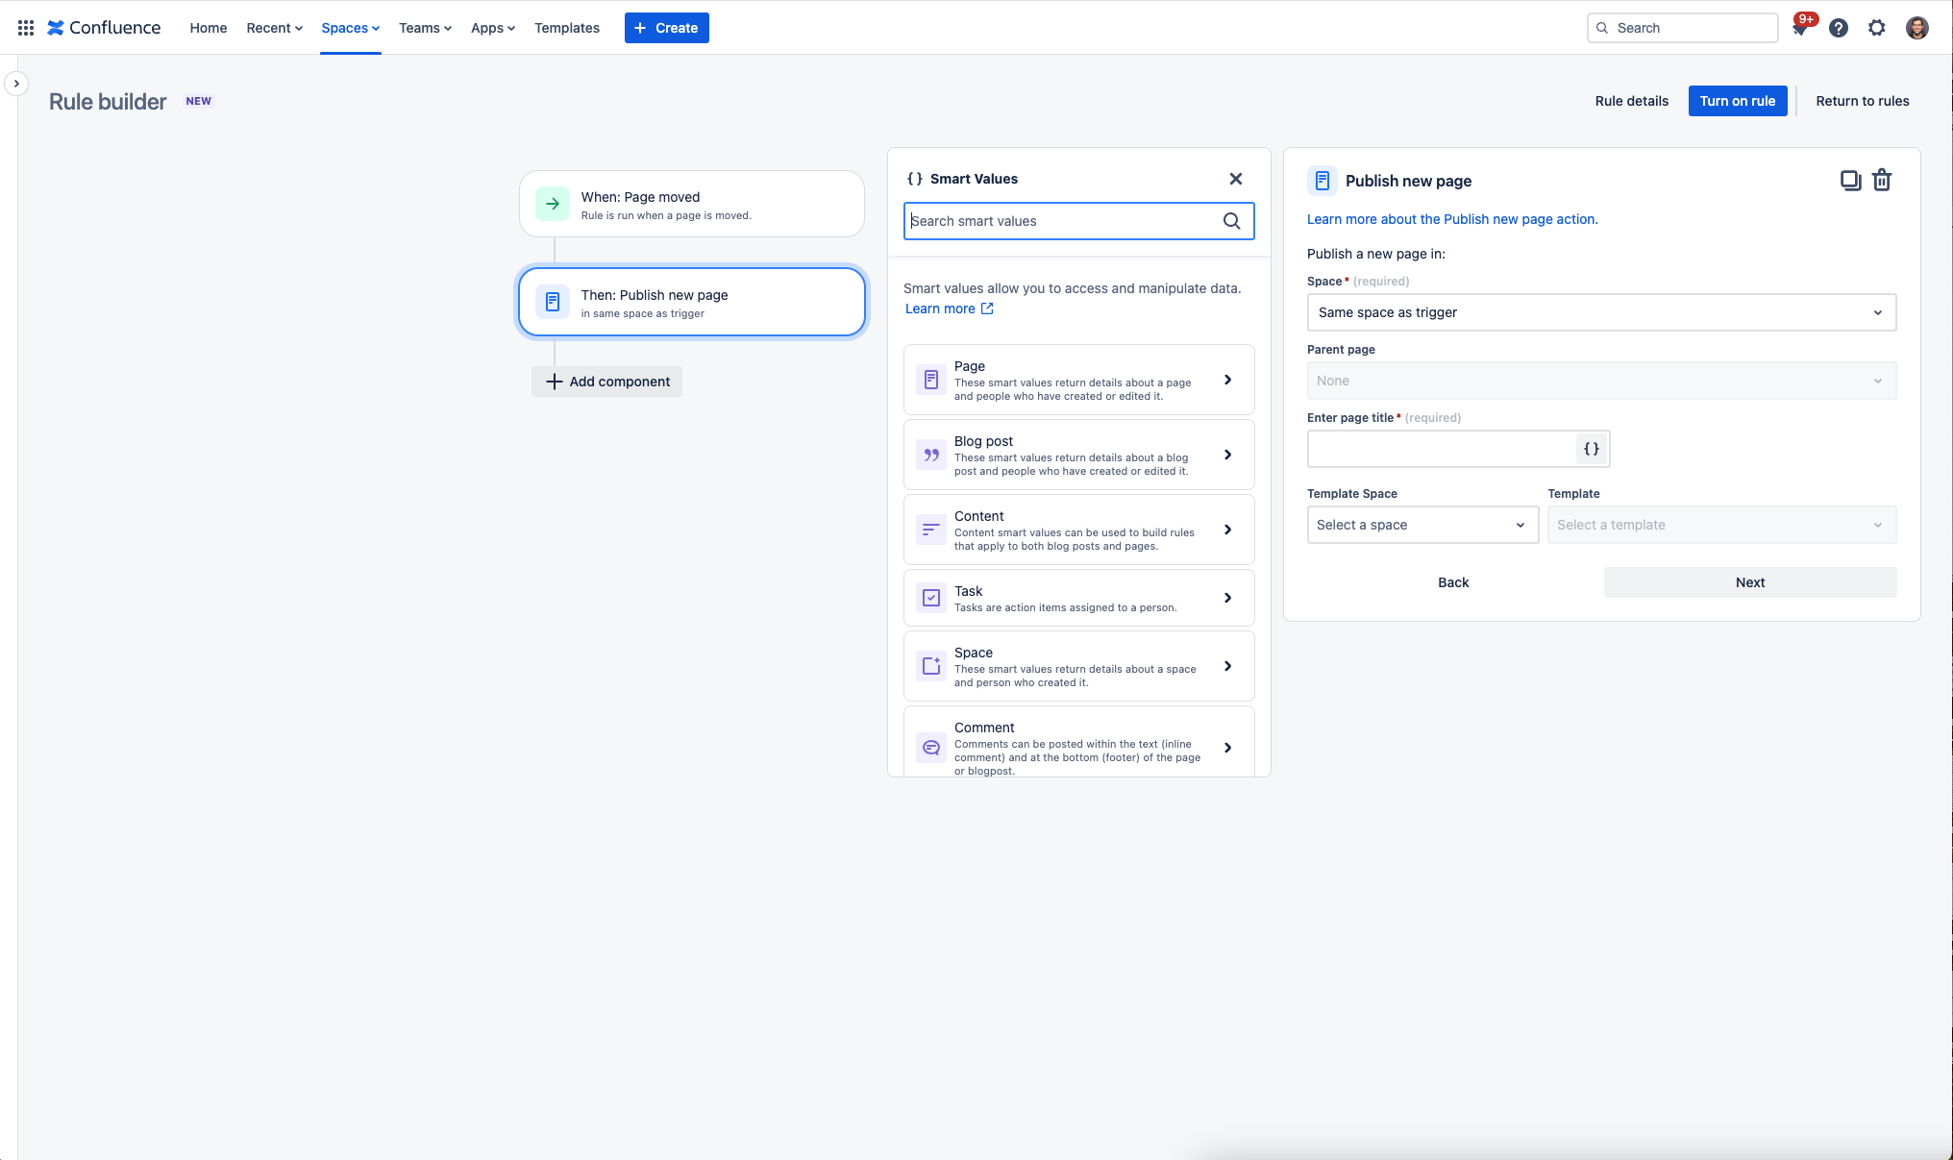Open the Spaces navigation menu
This screenshot has height=1160, width=1953.
(350, 28)
